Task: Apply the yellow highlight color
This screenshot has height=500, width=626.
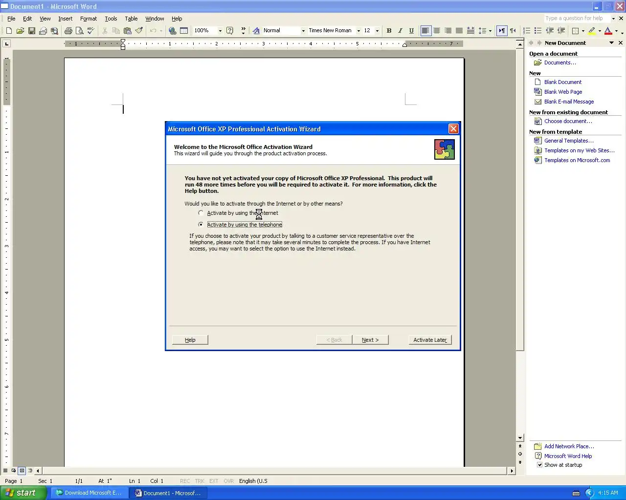Action: click(x=592, y=30)
